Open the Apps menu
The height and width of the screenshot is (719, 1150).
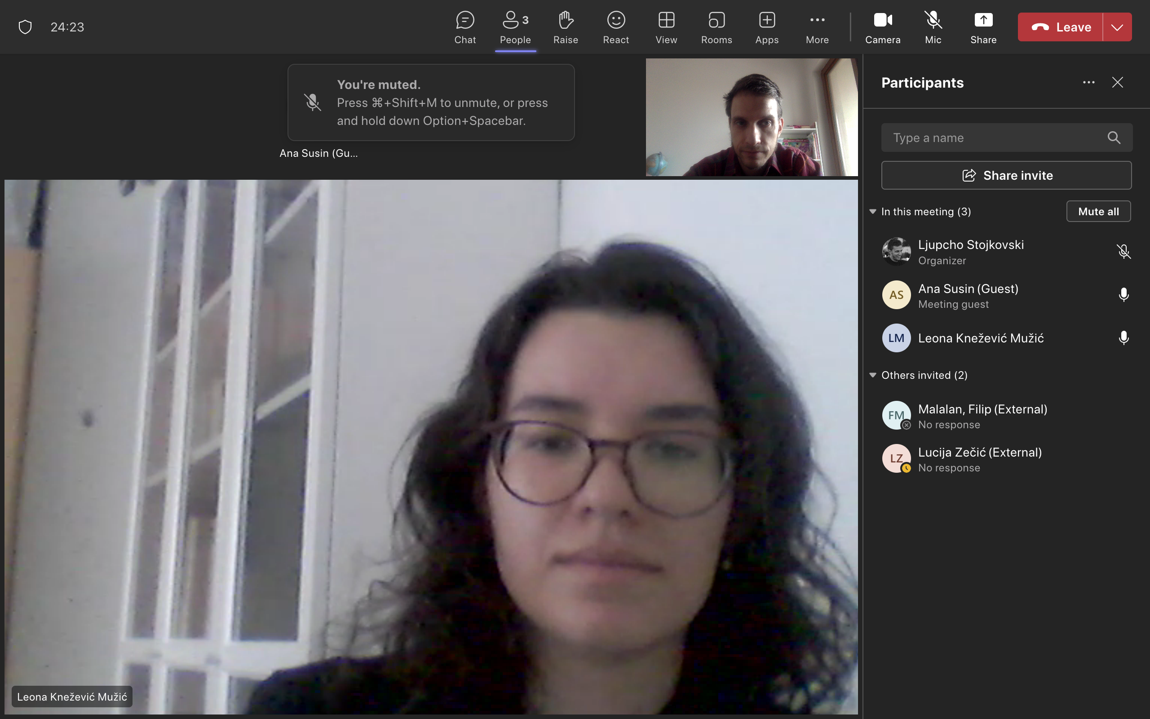click(766, 27)
